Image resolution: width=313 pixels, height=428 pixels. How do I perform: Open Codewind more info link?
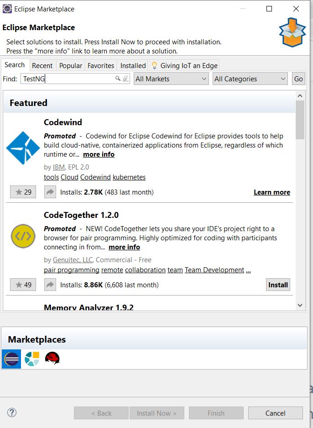coord(99,154)
